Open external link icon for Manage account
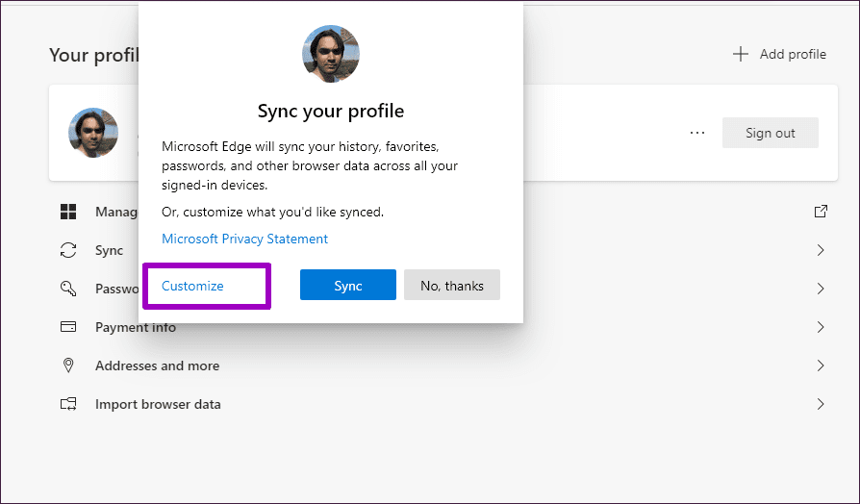The image size is (860, 504). pos(821,212)
